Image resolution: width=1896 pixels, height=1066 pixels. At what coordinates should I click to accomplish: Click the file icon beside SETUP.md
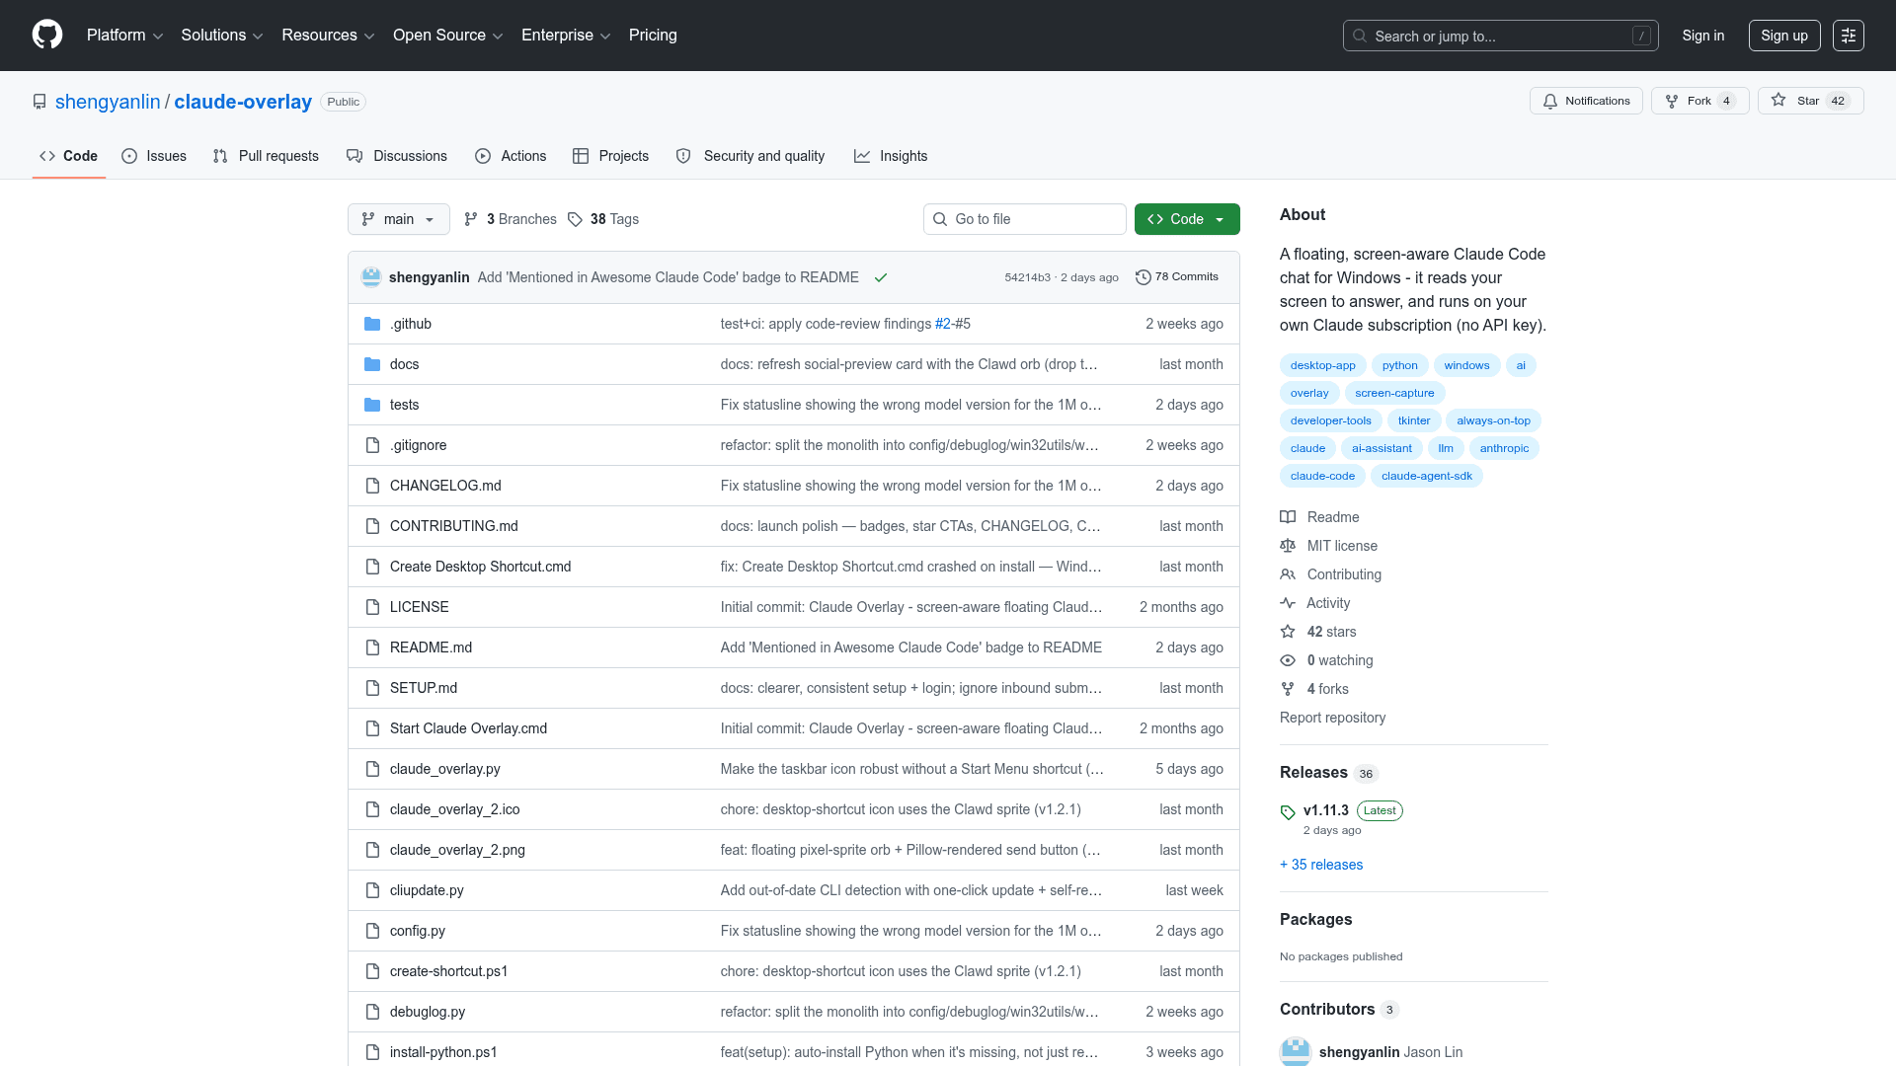click(372, 688)
